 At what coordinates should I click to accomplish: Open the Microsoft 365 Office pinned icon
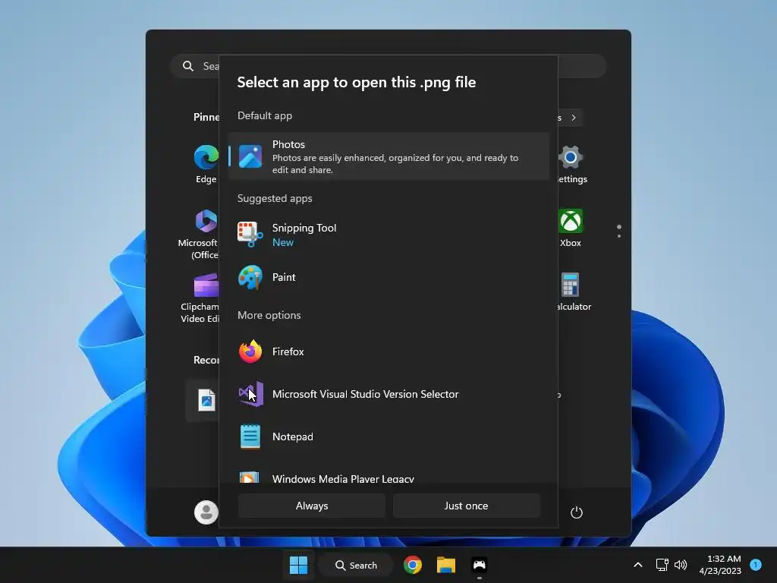(206, 221)
